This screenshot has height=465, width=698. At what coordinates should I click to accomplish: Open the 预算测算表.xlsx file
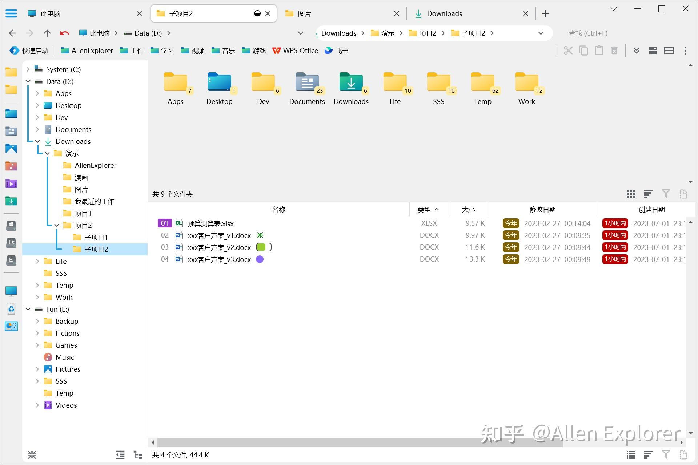pos(210,223)
